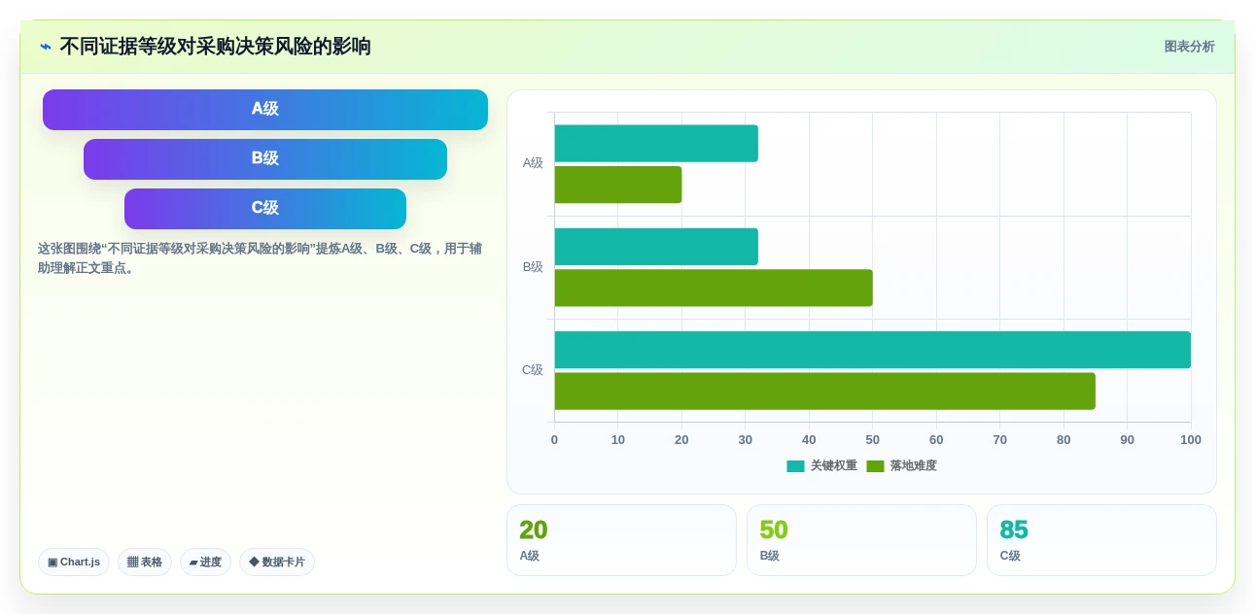Click the C级 teal 关键权重 bar
Image resolution: width=1255 pixels, height=614 pixels.
tap(873, 350)
